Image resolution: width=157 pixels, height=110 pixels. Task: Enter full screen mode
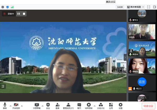[x=149, y=7]
